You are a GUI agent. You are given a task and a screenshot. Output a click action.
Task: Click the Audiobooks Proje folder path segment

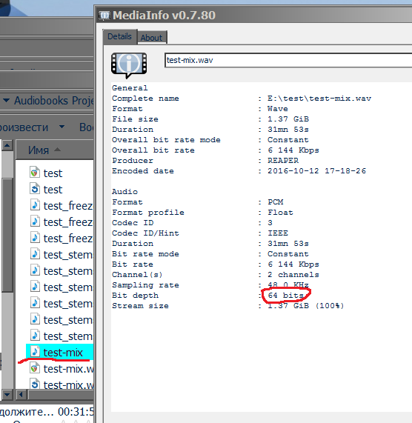(54, 101)
